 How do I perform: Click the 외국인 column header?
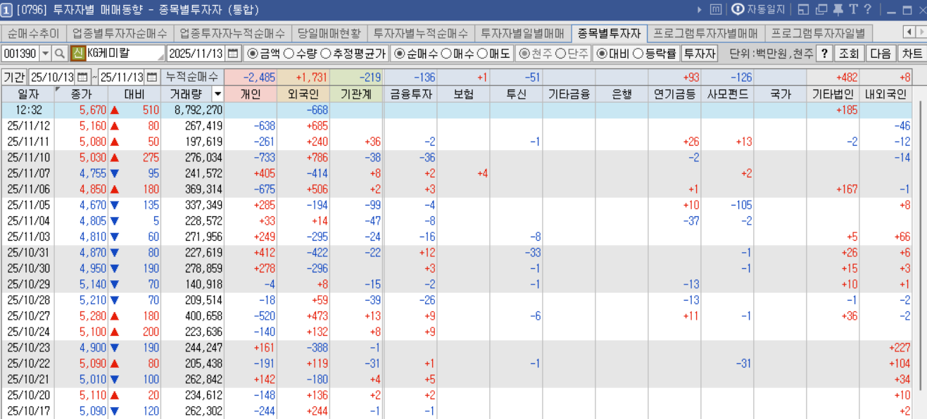(x=303, y=94)
